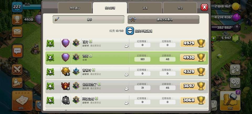Viewport: 252px width, 114px height.
Task: Open the chat speech bubble icon
Action: [x=17, y=51]
